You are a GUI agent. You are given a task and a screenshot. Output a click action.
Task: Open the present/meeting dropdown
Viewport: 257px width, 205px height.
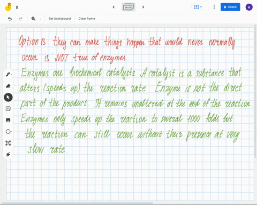click(198, 7)
